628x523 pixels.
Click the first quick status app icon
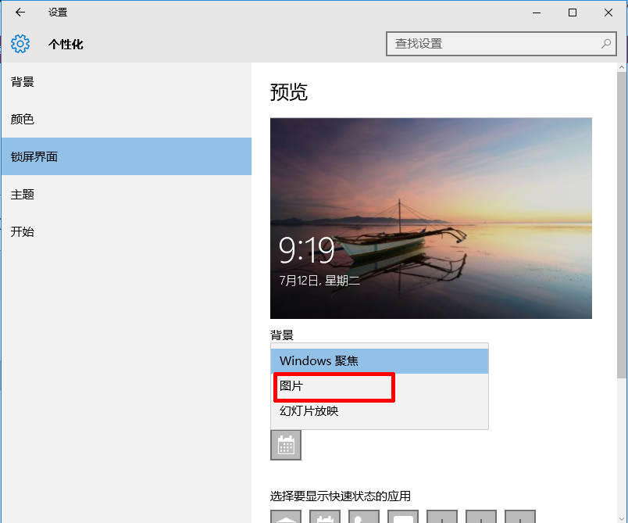click(x=286, y=517)
